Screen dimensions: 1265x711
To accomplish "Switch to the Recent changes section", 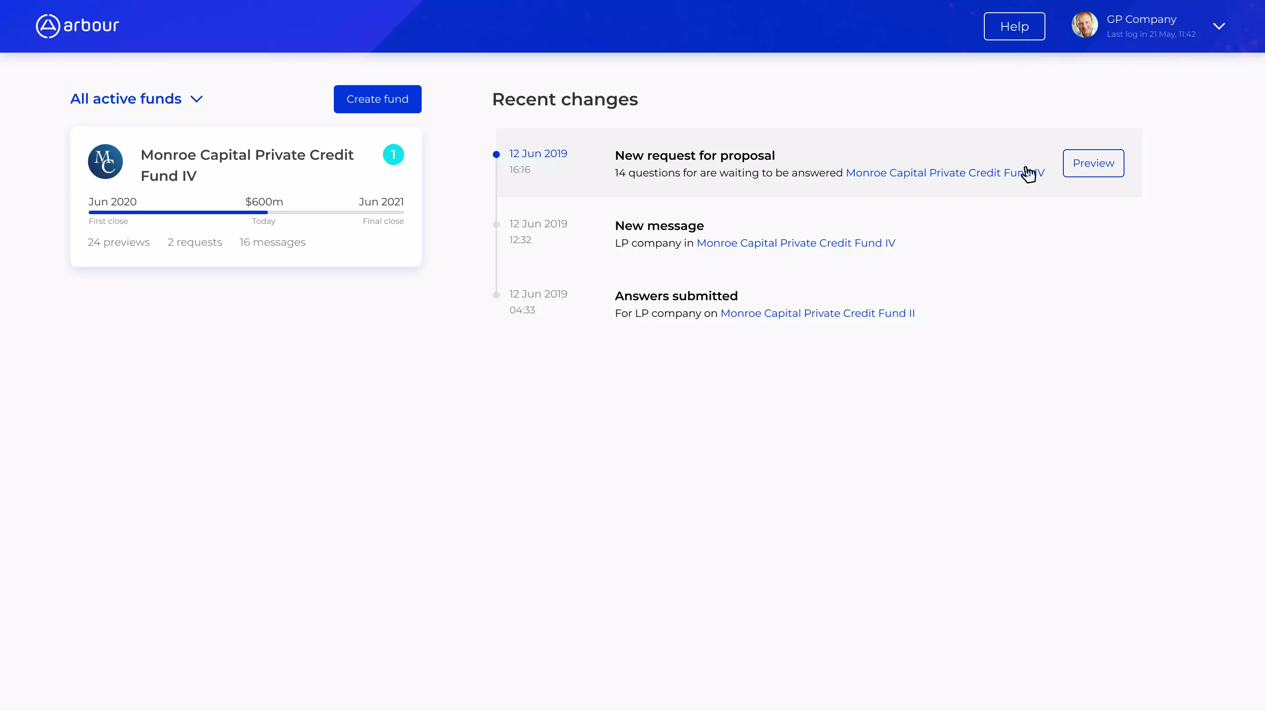I will tap(565, 99).
